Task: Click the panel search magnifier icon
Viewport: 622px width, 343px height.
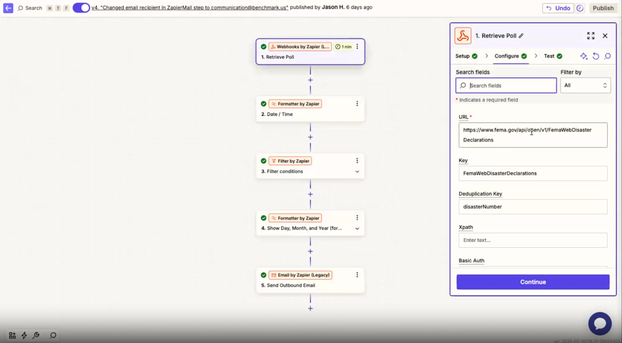Action: pos(608,56)
